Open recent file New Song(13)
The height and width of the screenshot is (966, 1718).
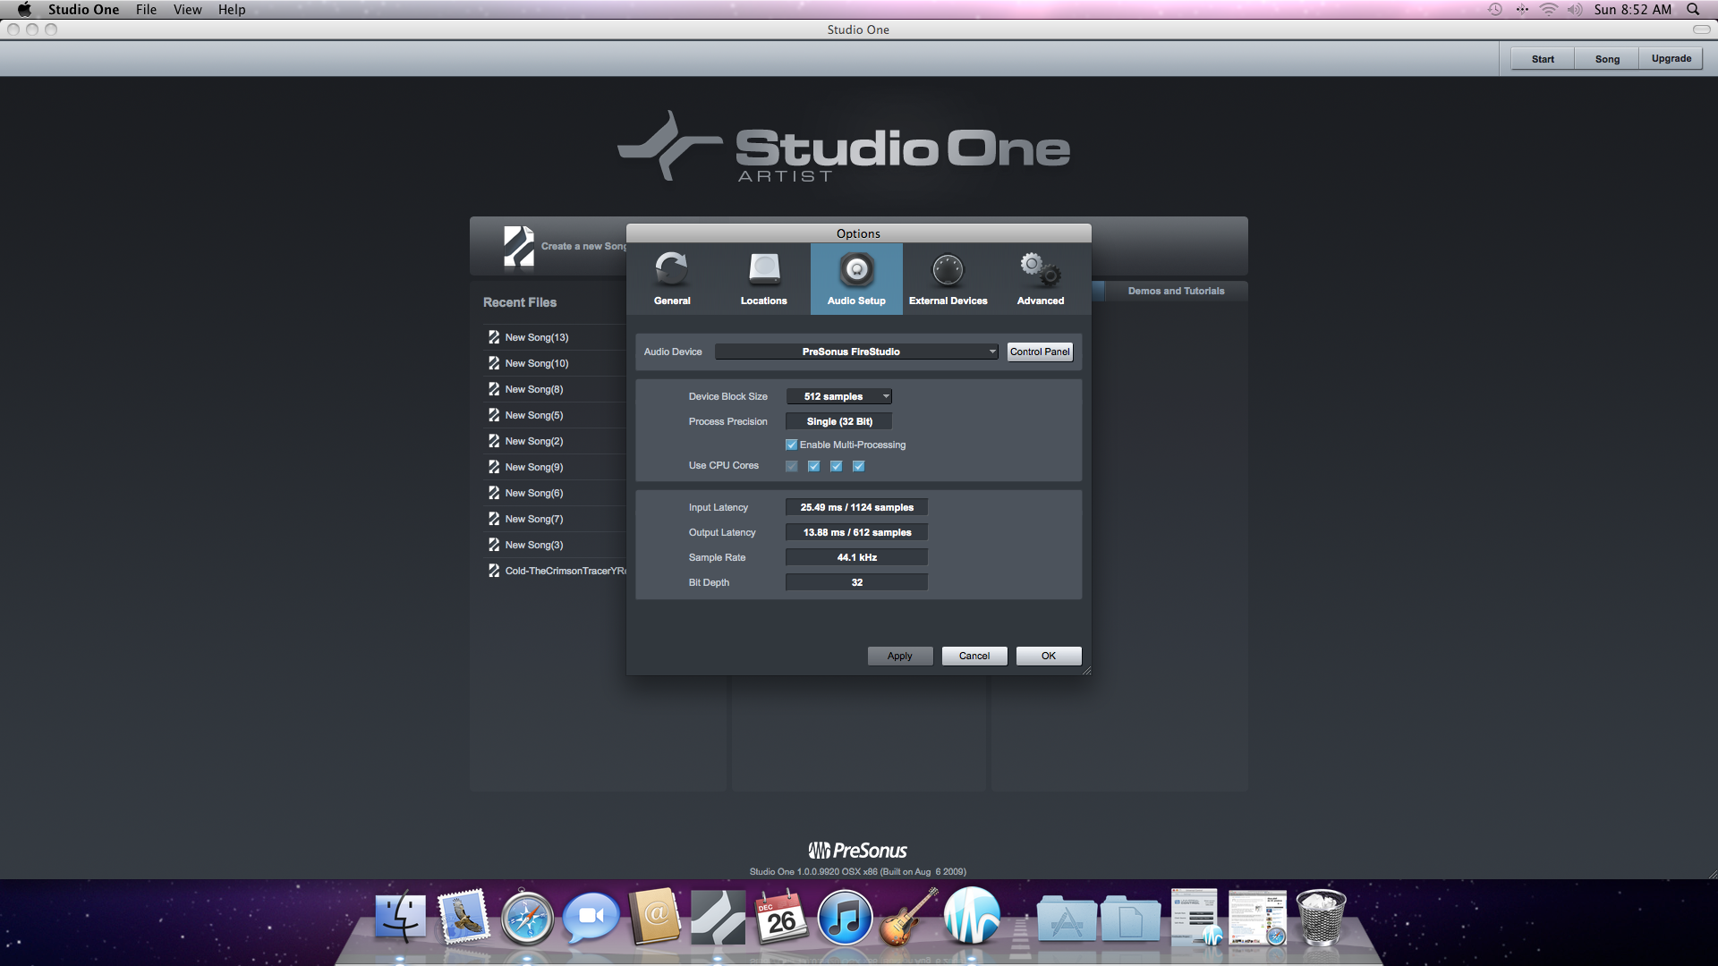[537, 337]
